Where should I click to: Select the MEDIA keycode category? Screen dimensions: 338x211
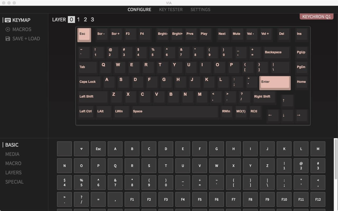click(x=12, y=154)
